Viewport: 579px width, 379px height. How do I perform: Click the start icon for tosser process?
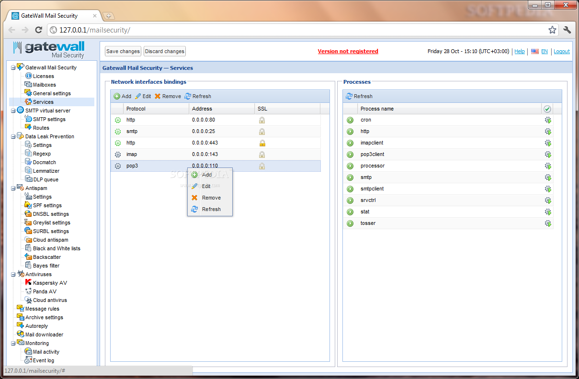point(350,223)
